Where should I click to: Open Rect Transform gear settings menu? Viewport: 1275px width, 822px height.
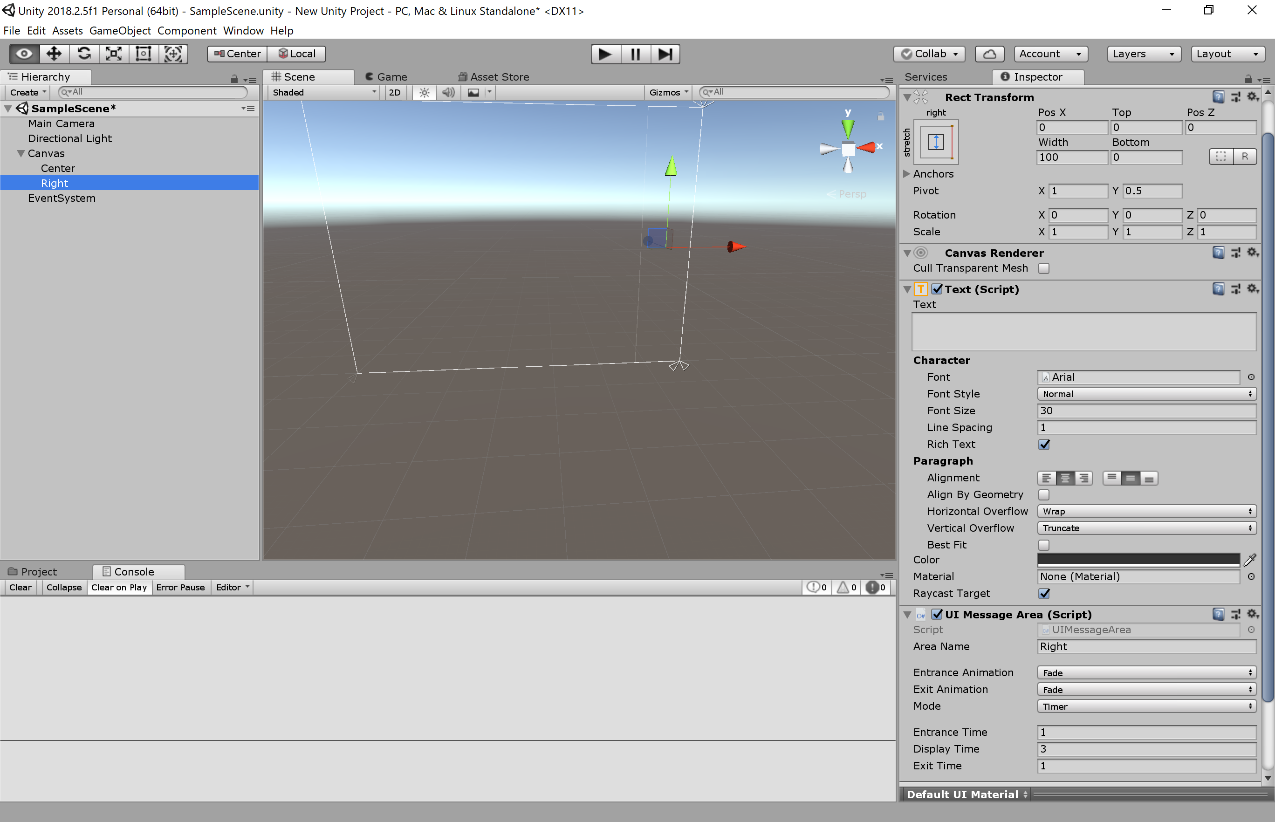click(1252, 96)
